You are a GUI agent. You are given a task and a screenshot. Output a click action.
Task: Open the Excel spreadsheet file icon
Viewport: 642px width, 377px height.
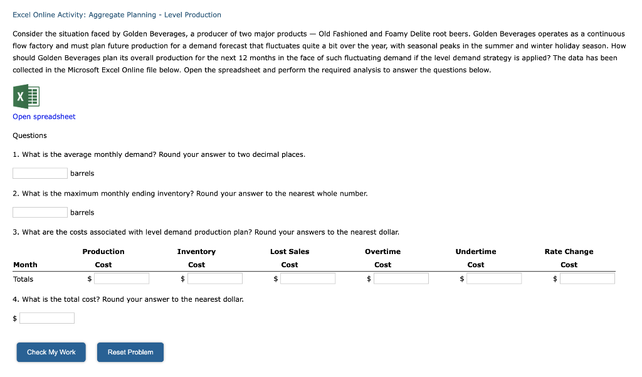(26, 97)
